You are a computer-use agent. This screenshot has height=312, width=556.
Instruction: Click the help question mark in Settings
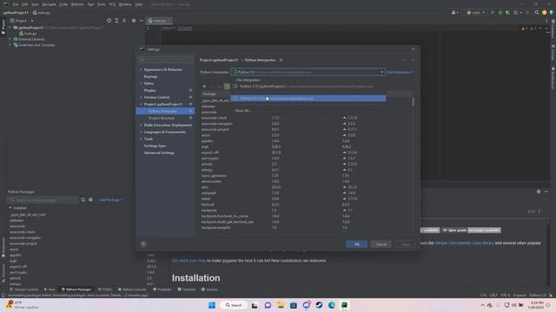pos(143,244)
